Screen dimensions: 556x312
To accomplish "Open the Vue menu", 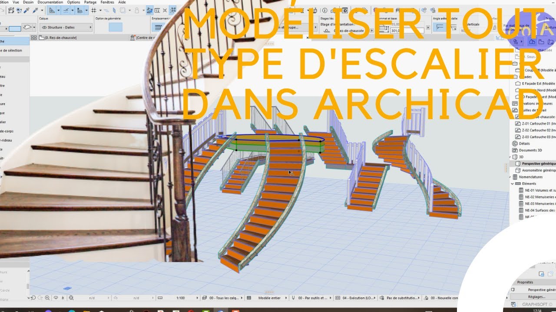I will pyautogui.click(x=16, y=2).
